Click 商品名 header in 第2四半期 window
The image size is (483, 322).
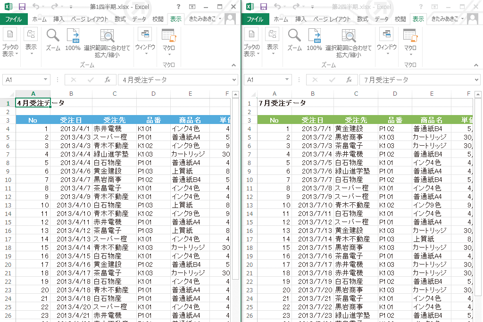pos(432,120)
